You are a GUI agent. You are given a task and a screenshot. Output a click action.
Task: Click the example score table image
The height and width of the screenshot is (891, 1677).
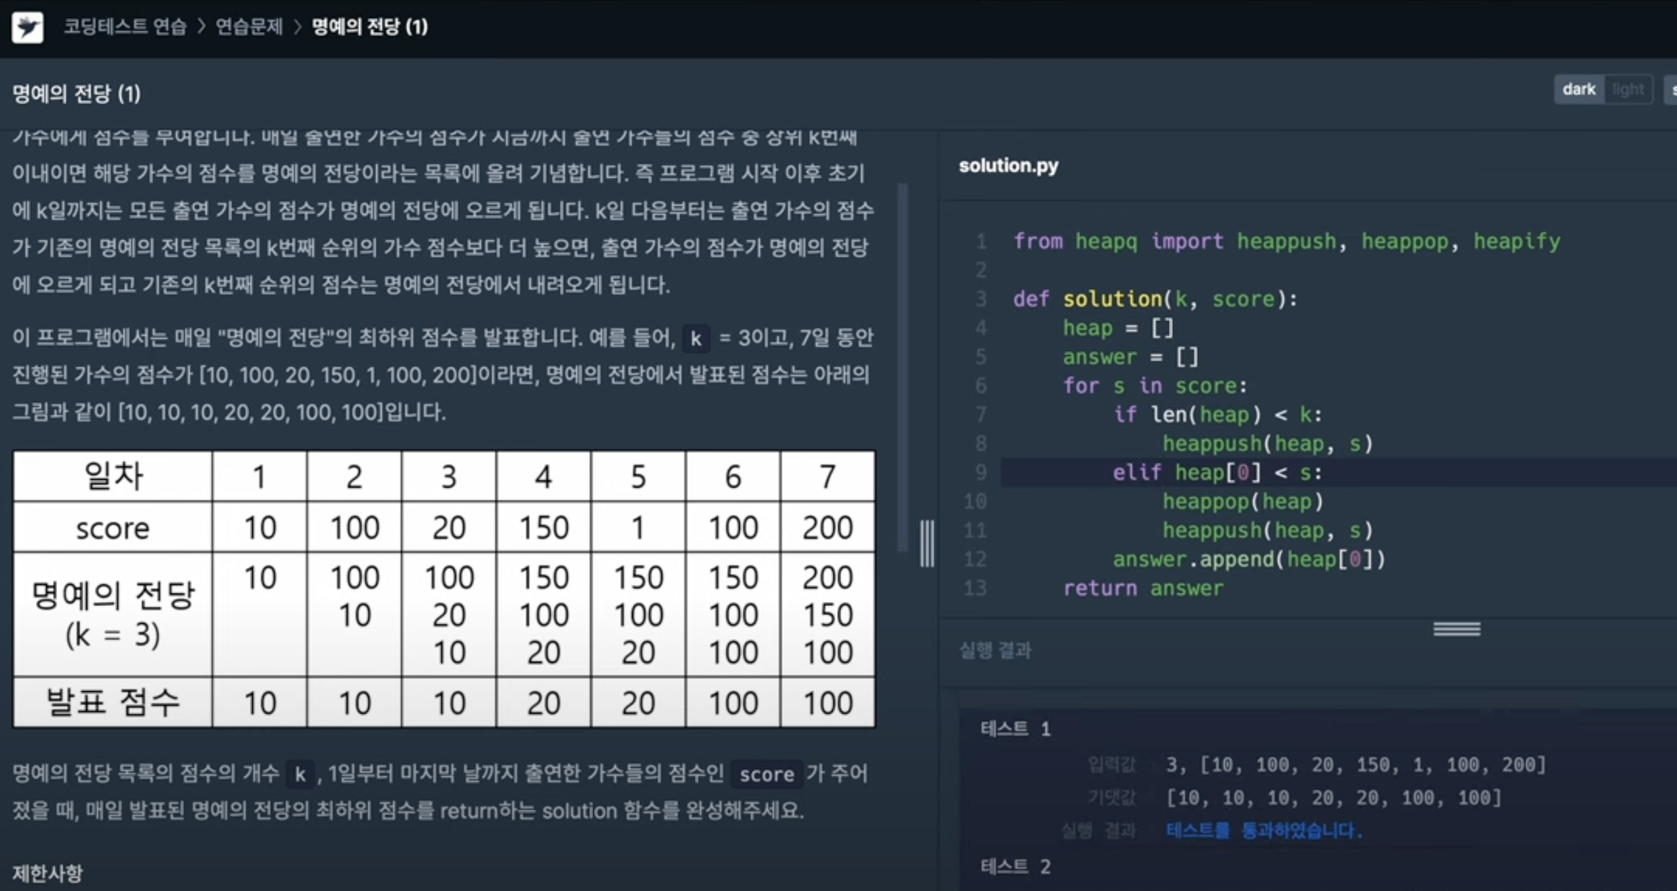point(444,588)
